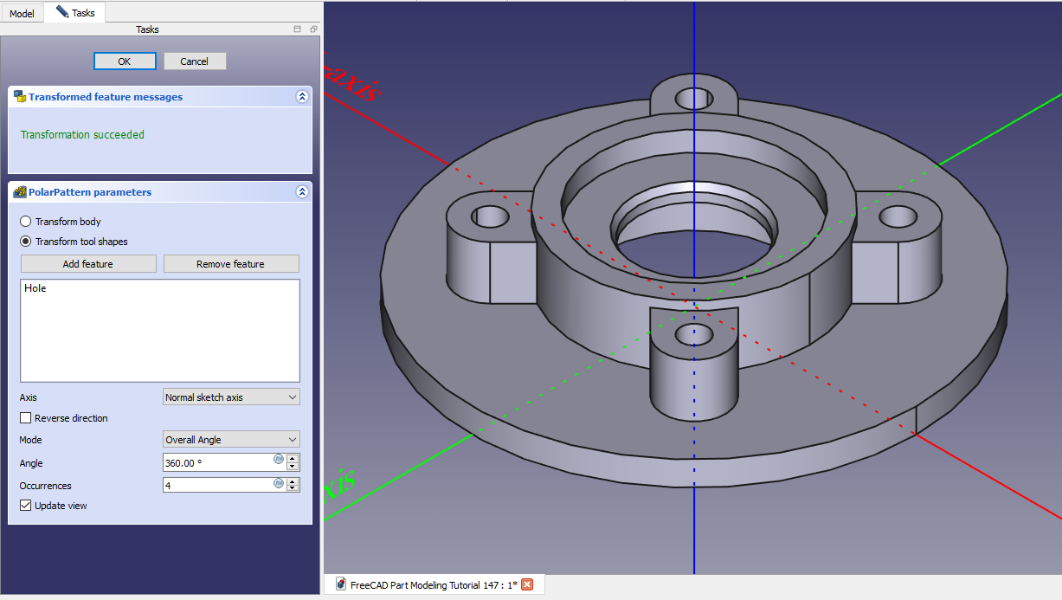Click the PolarPattern parameters header icon
Image resolution: width=1062 pixels, height=600 pixels.
pos(19,192)
